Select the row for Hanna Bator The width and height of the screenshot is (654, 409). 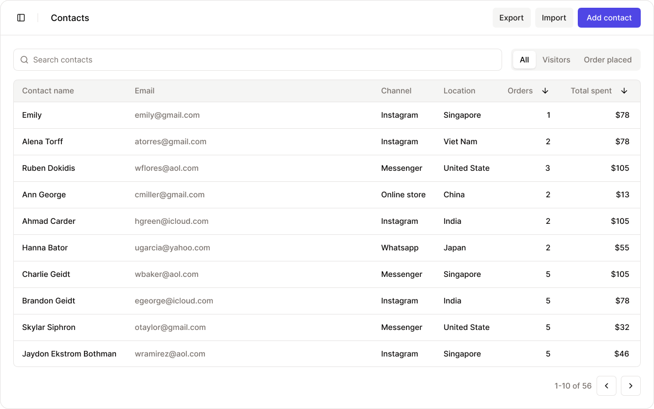click(x=44, y=248)
